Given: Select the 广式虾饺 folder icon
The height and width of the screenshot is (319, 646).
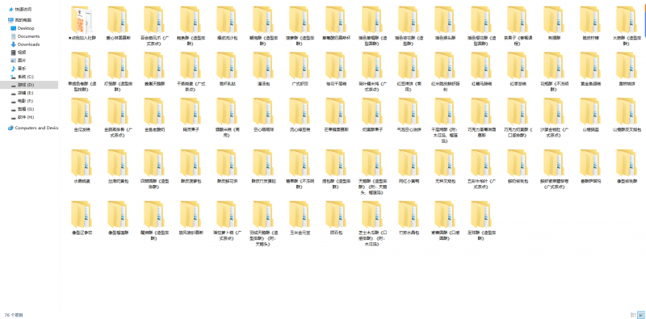Looking at the screenshot, I should (x=299, y=65).
